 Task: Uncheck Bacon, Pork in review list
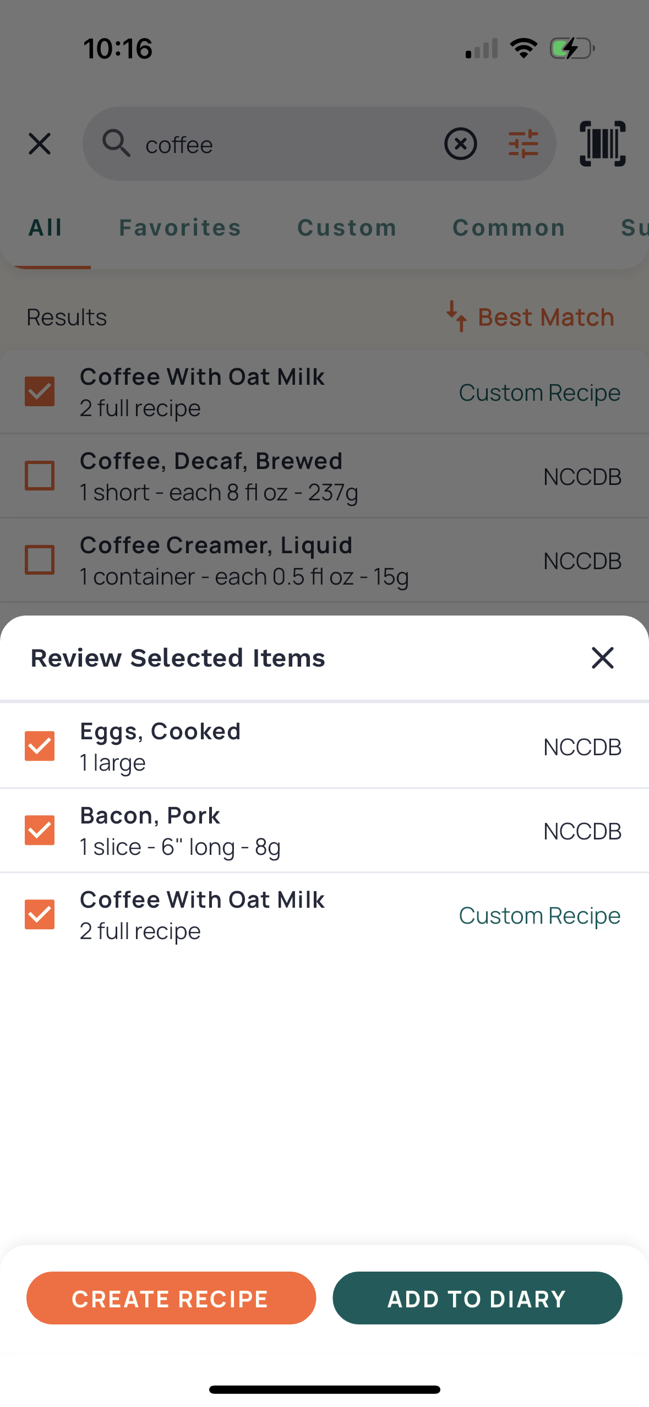pyautogui.click(x=40, y=830)
